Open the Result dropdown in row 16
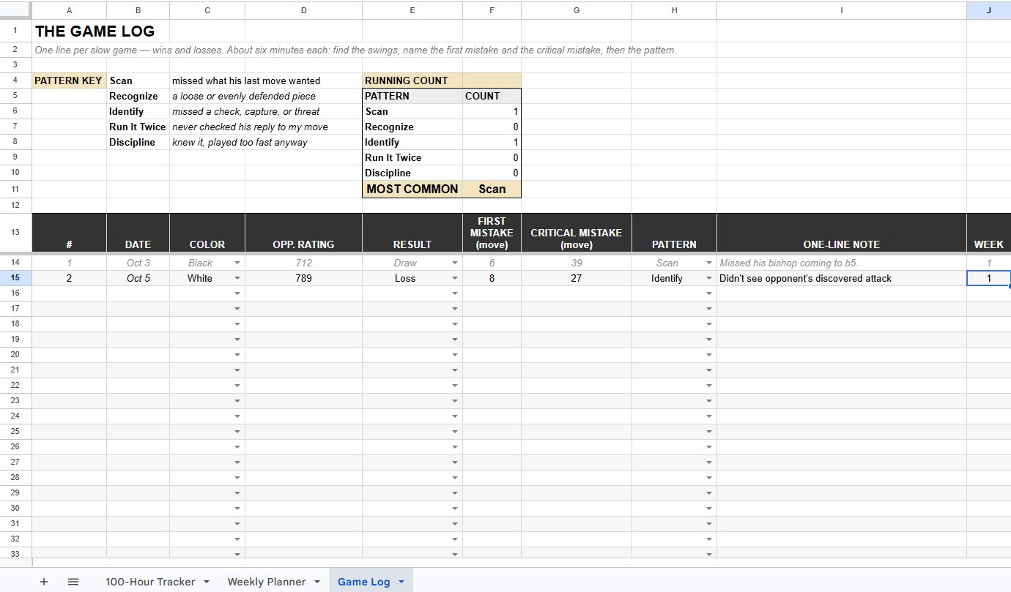The width and height of the screenshot is (1011, 592). click(x=455, y=293)
